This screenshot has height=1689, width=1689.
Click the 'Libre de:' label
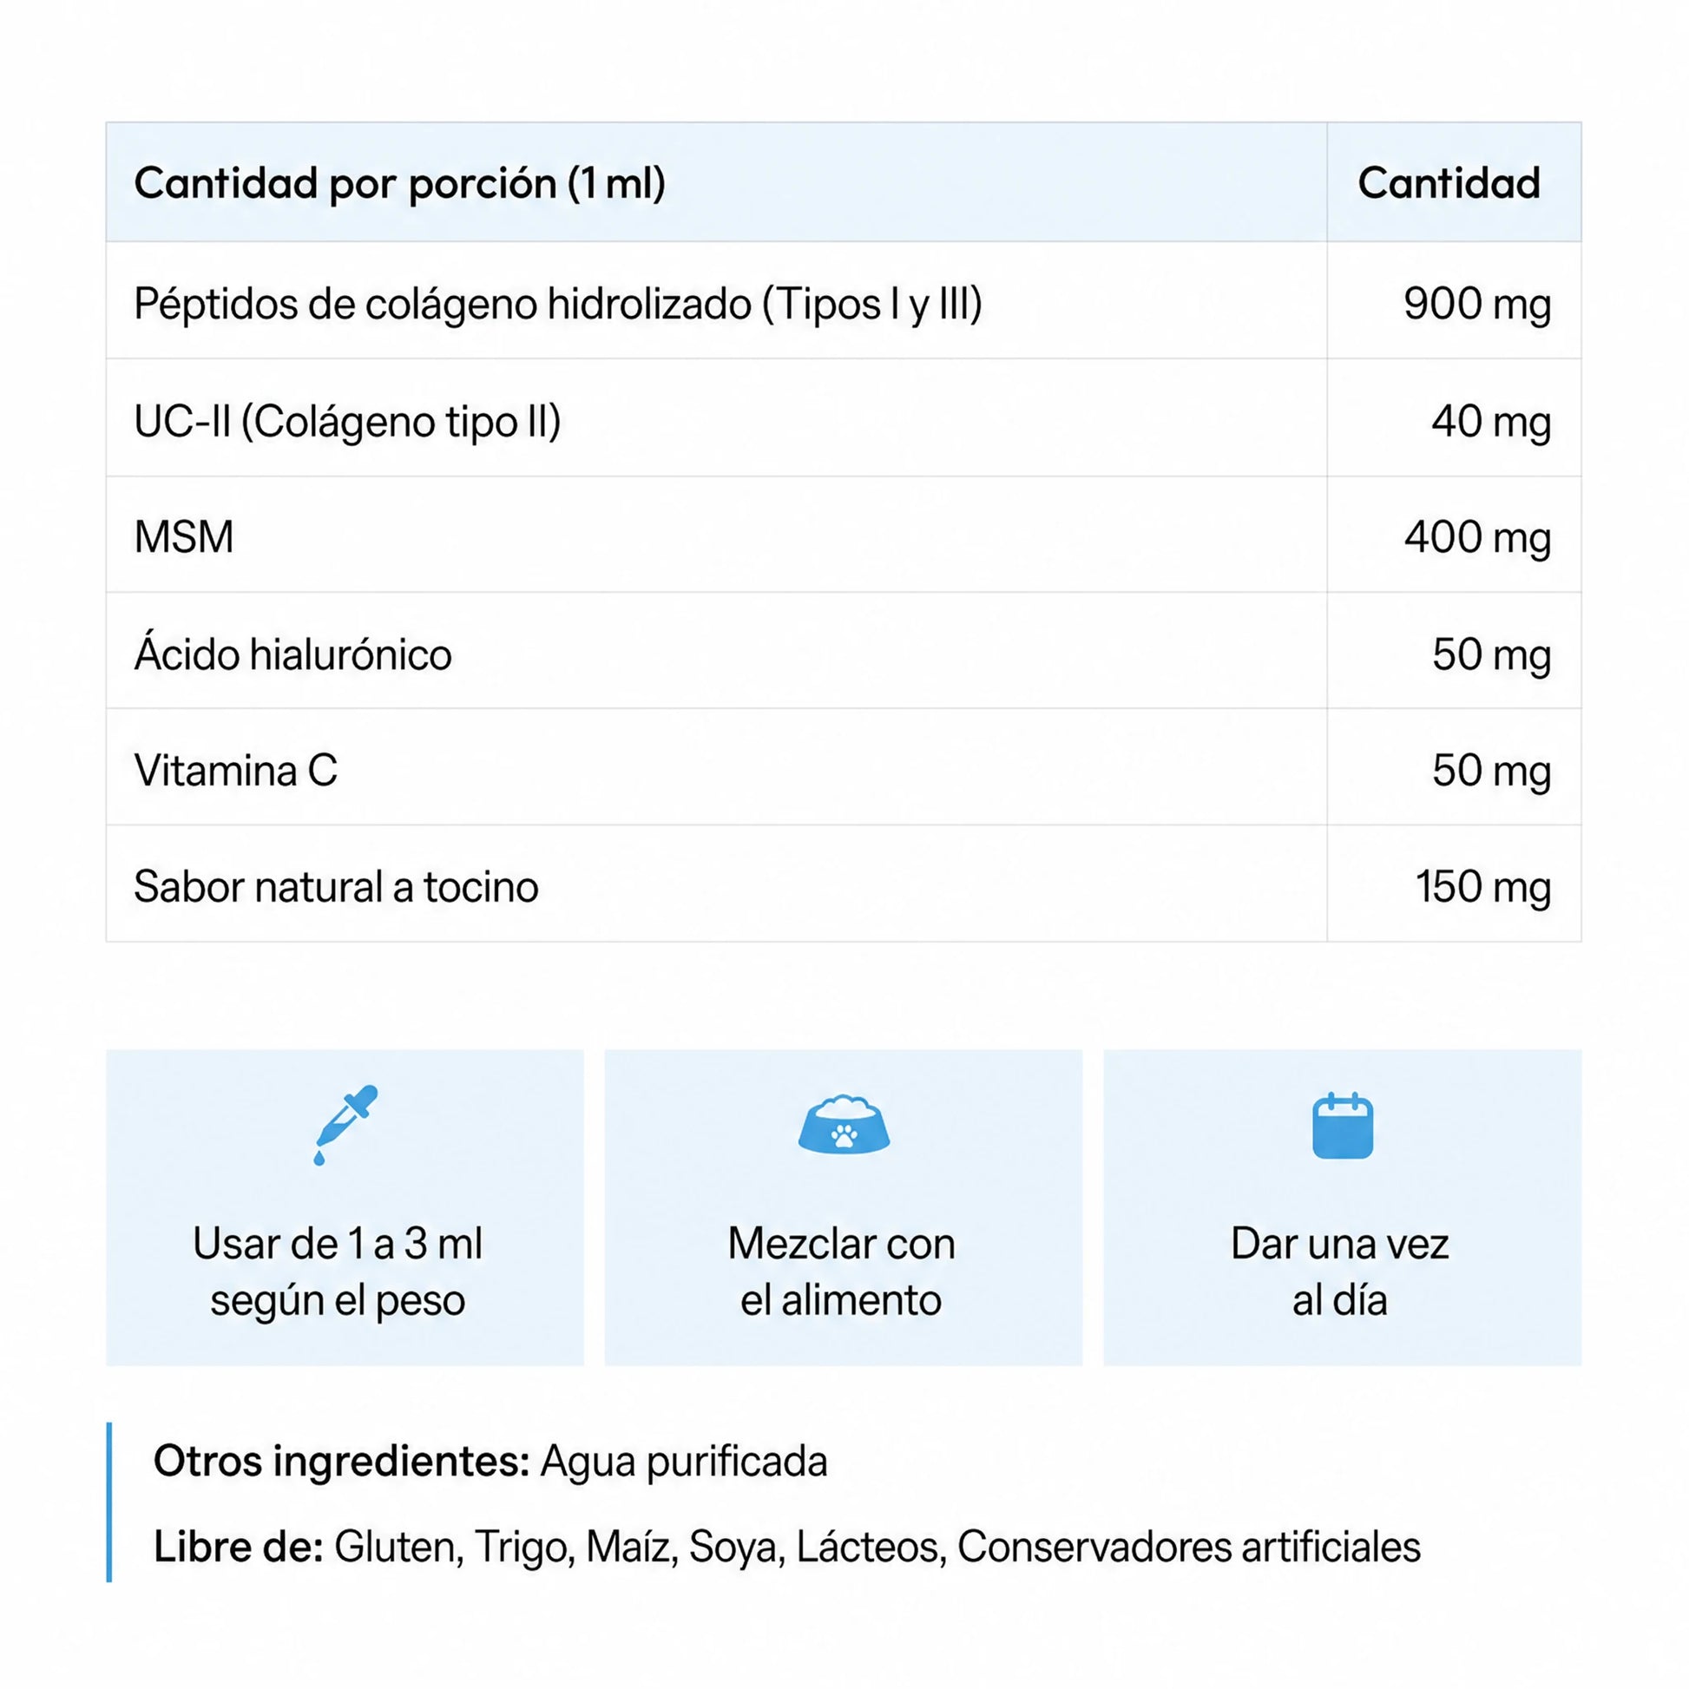239,1547
